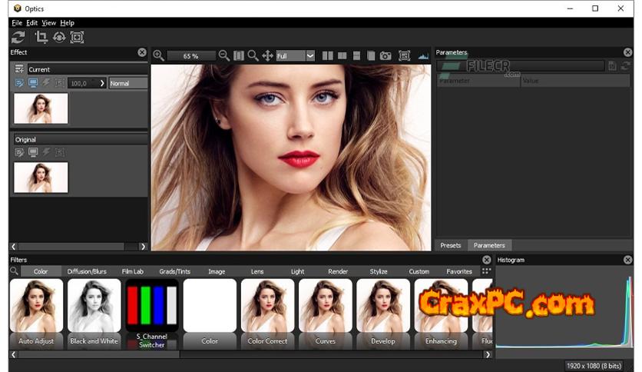This screenshot has width=642, height=372.
Task: Open the Full view mode dropdown
Action: click(310, 55)
